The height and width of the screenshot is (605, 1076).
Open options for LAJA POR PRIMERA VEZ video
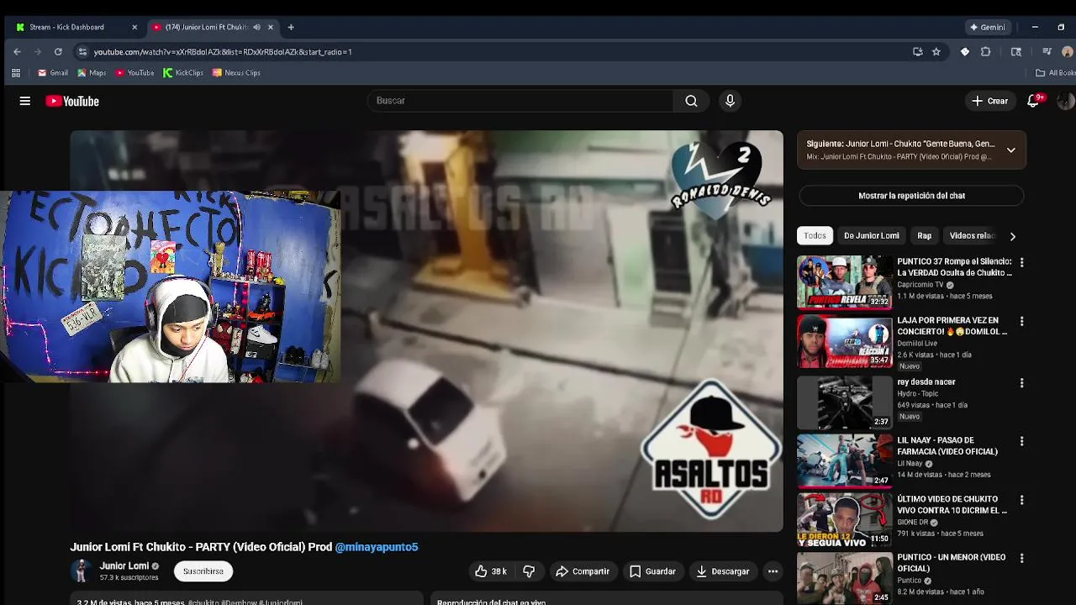[1021, 321]
